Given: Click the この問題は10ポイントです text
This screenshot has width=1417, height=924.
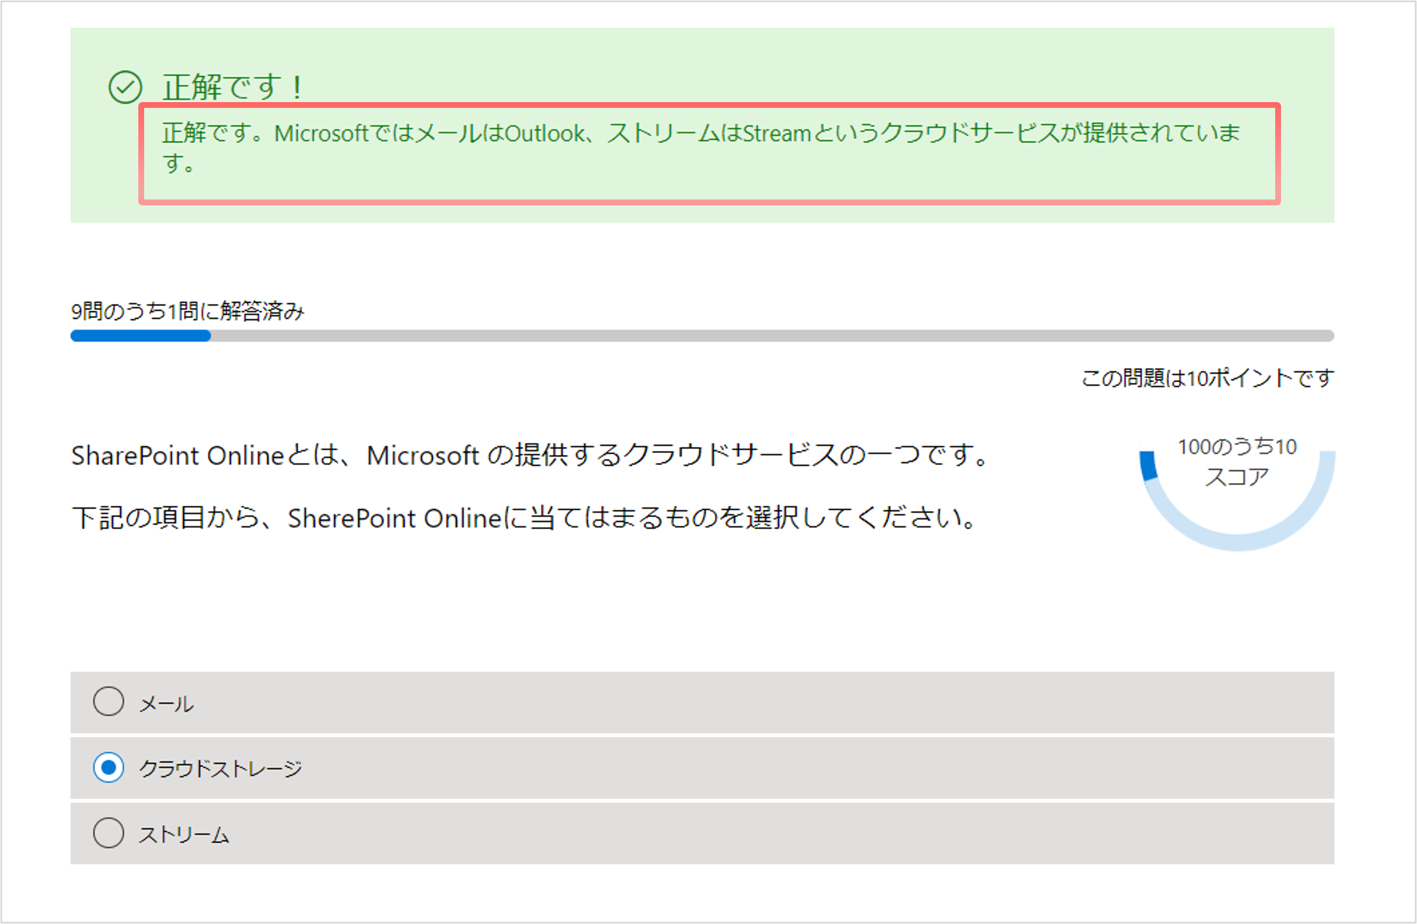Looking at the screenshot, I should point(1207,378).
